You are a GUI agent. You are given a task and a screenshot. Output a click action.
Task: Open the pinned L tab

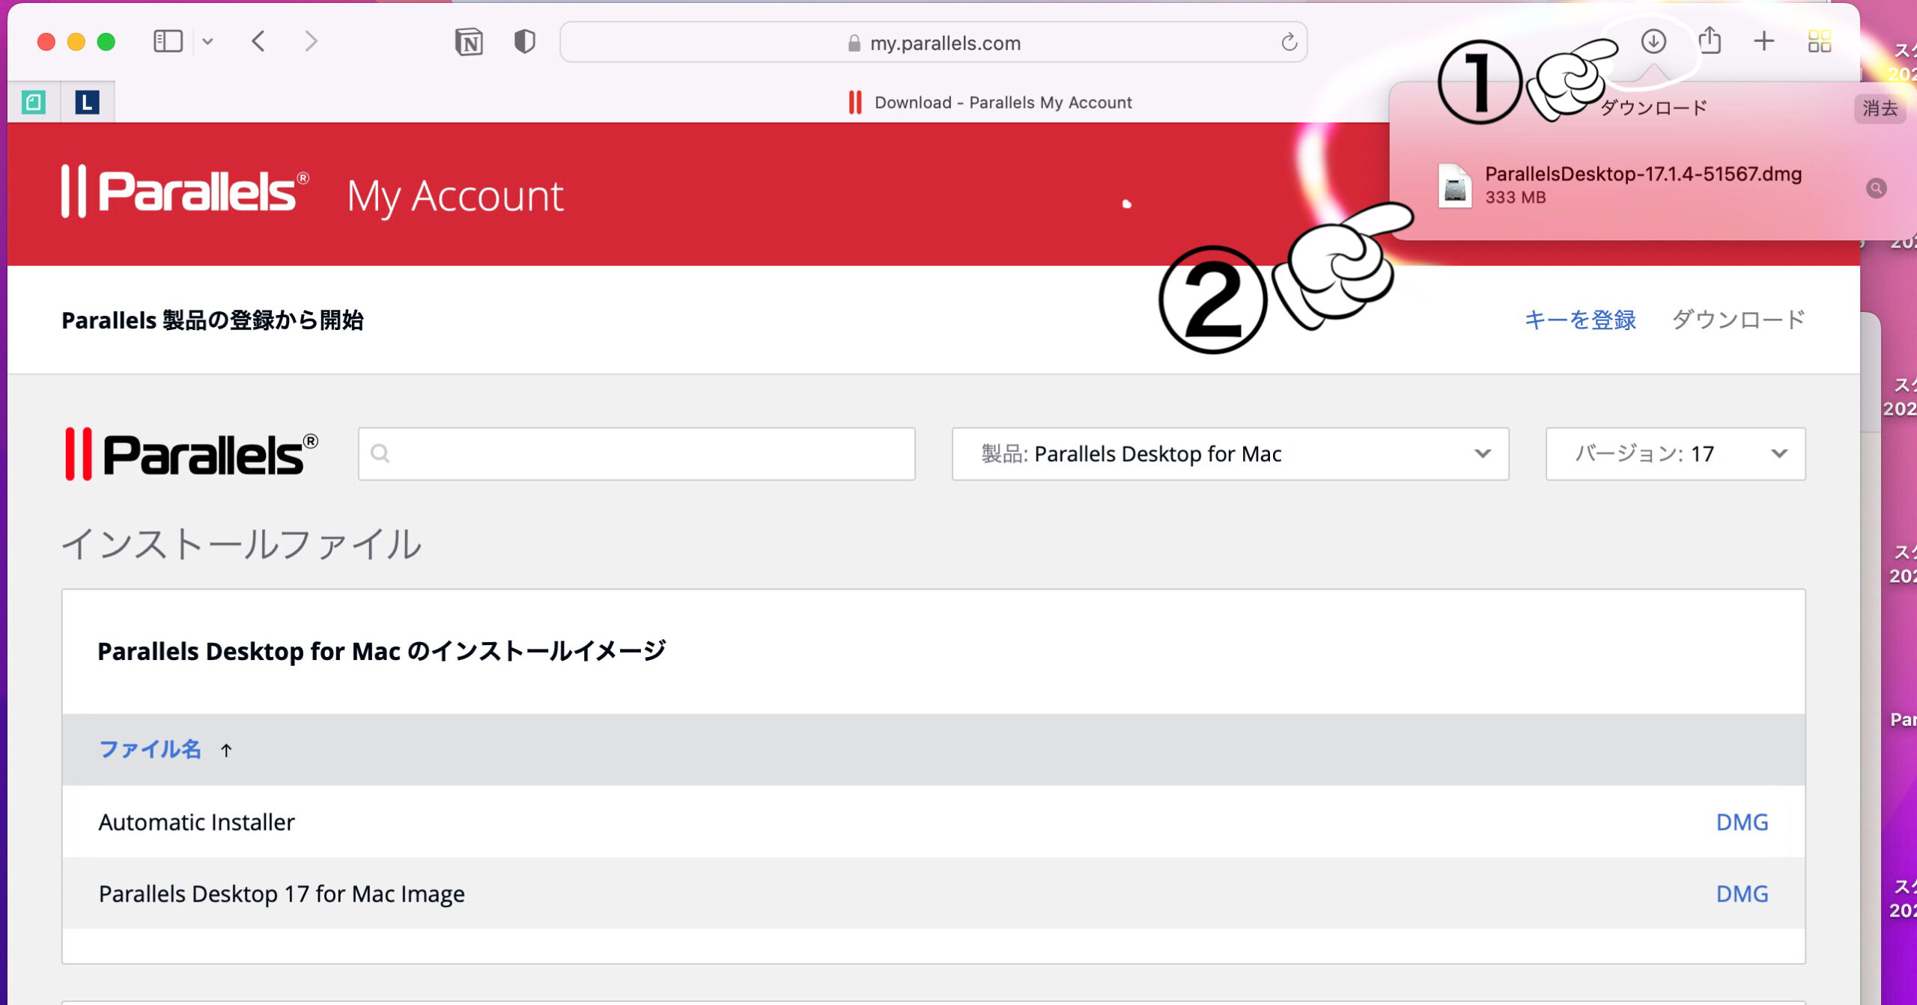[x=87, y=102]
